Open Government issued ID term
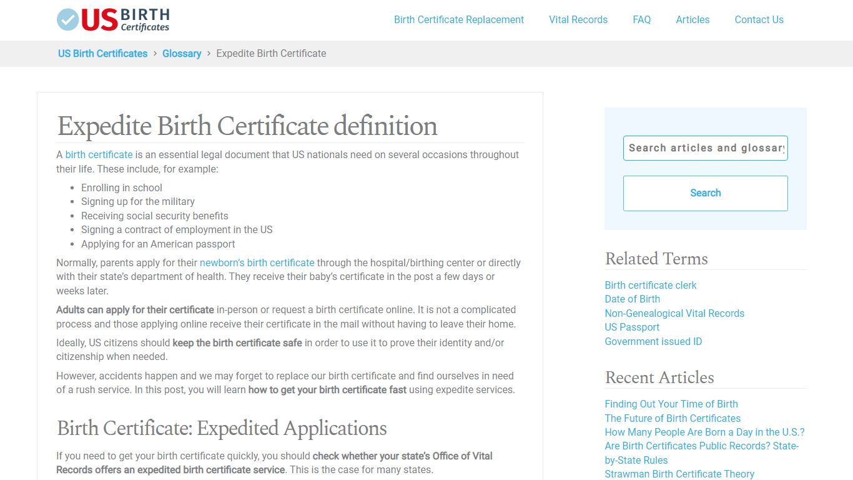This screenshot has width=853, height=480. 653,341
